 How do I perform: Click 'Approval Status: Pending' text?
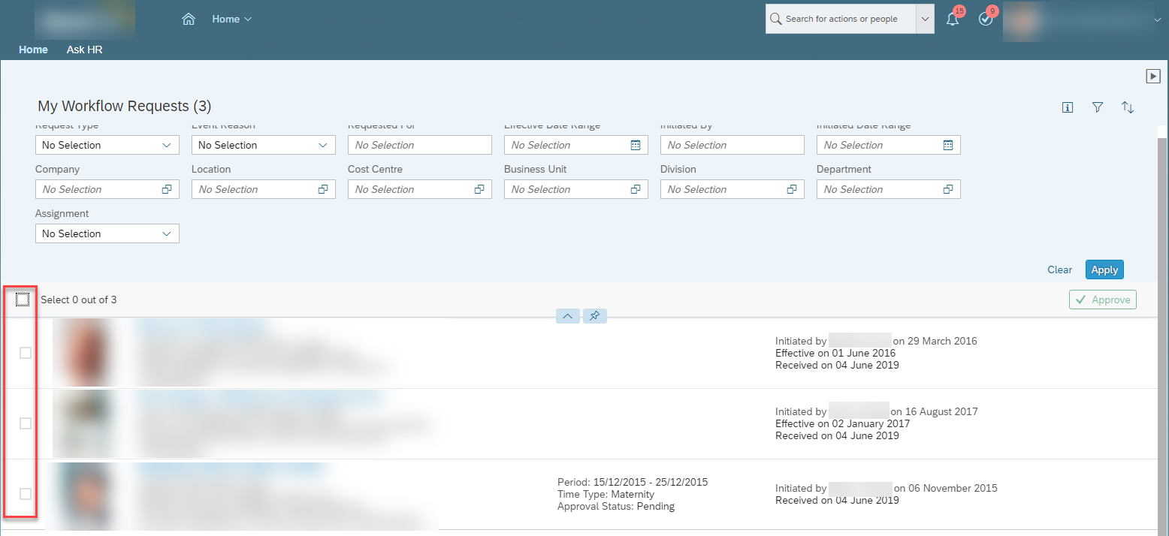[616, 506]
